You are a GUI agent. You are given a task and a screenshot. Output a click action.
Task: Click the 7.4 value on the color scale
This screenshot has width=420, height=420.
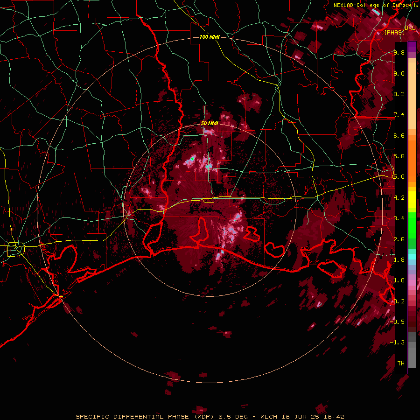[399, 115]
